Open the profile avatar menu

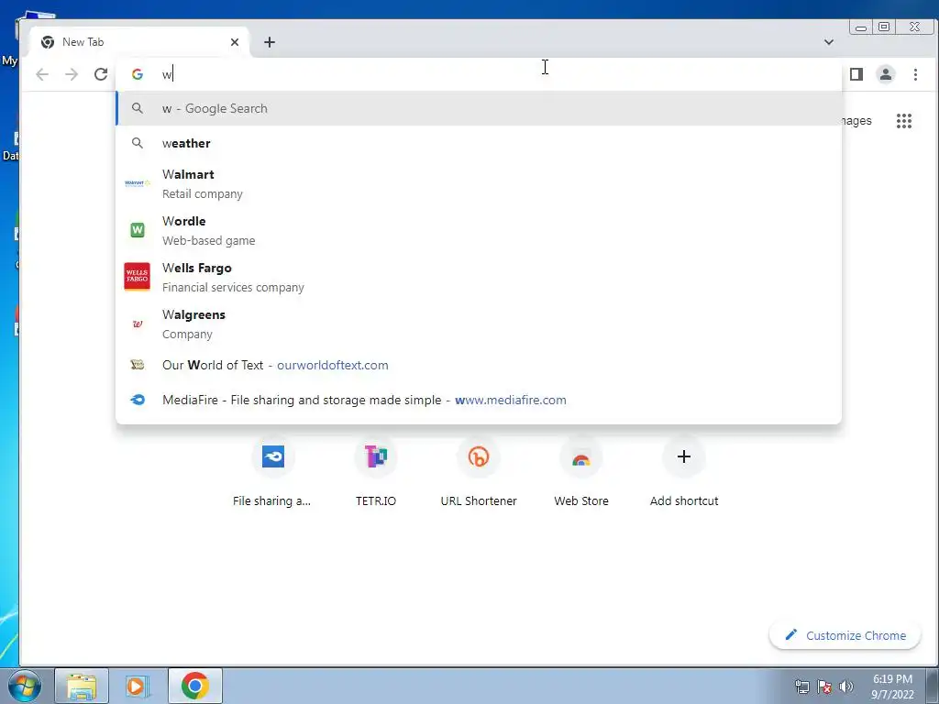tap(885, 74)
